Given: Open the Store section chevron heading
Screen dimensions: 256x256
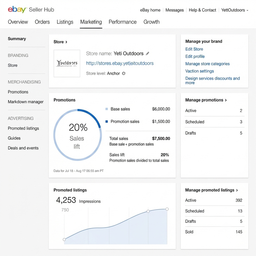Looking at the screenshot, I should point(60,42).
